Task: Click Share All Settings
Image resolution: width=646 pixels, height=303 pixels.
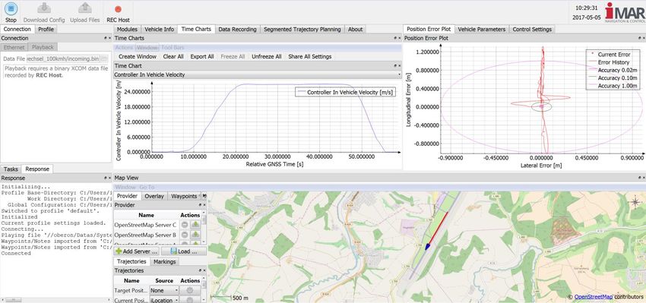Action: (x=310, y=56)
